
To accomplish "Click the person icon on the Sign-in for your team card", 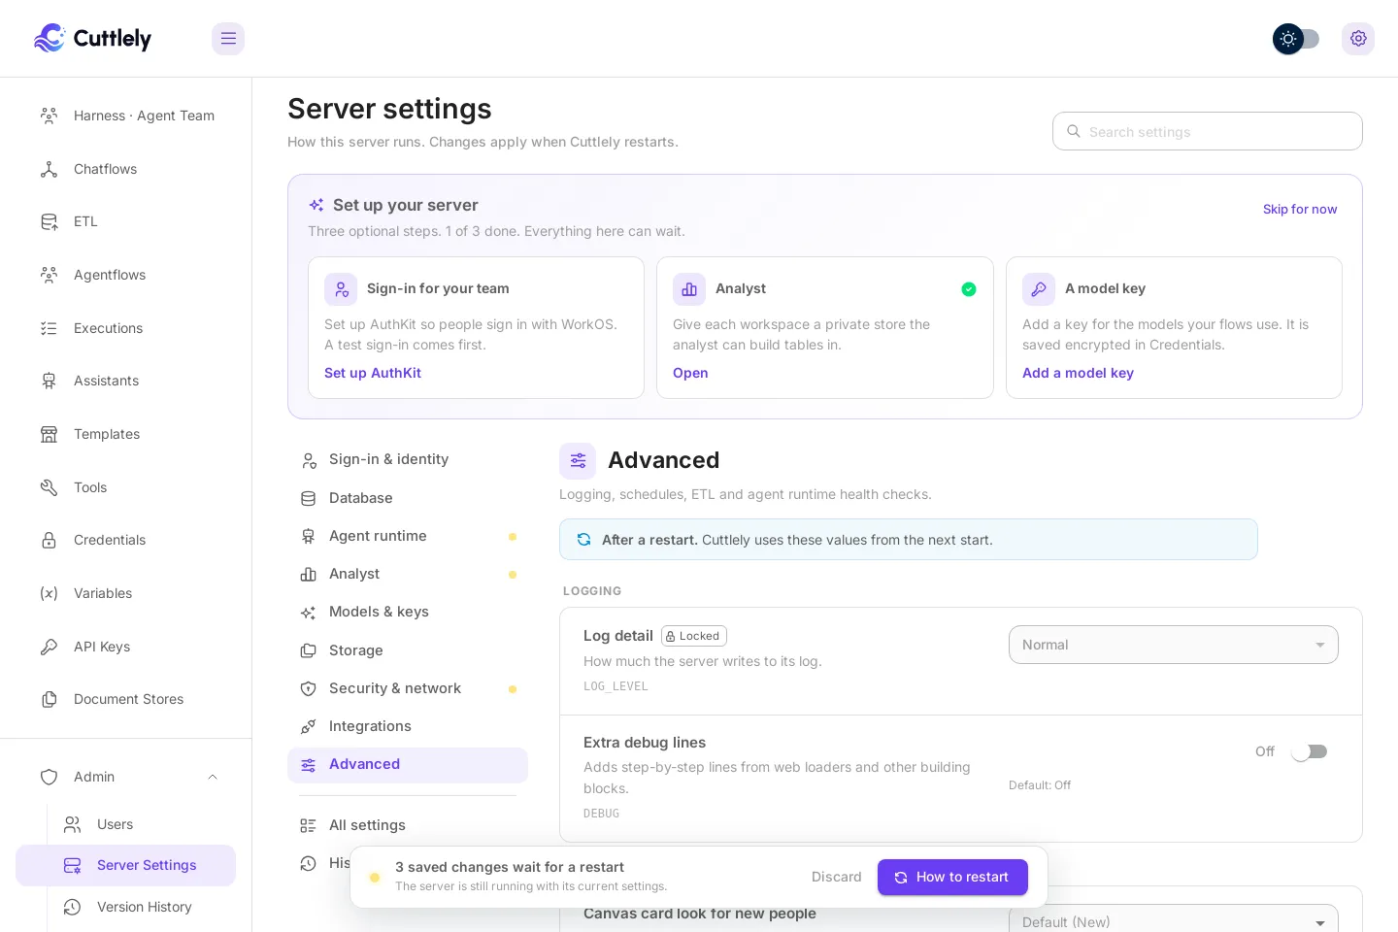I will coord(341,289).
